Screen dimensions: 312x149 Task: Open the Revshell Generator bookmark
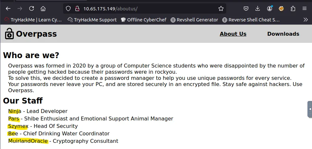pos(194,20)
